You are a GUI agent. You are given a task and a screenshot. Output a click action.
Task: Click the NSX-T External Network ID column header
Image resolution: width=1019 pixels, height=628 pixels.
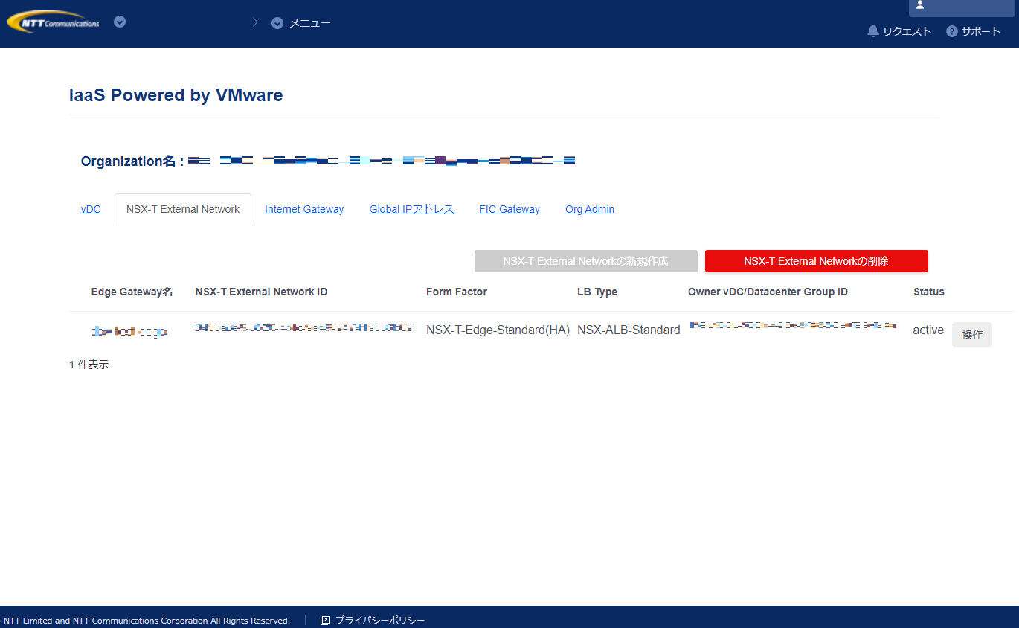[261, 292]
